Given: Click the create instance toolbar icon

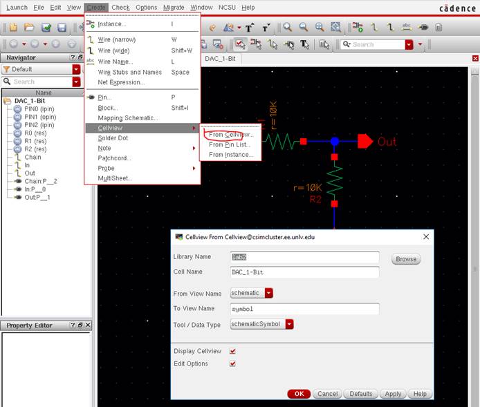Looking at the screenshot, I should pyautogui.click(x=357, y=28).
